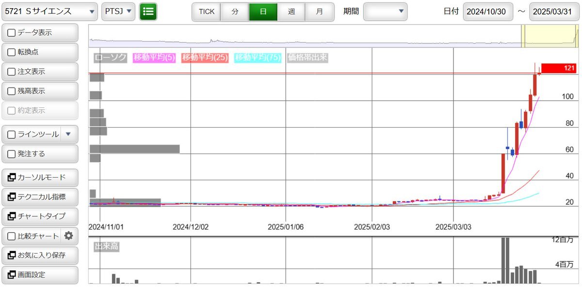Click the 移動平均(75) legend label
This screenshot has width=582, height=287.
click(258, 58)
